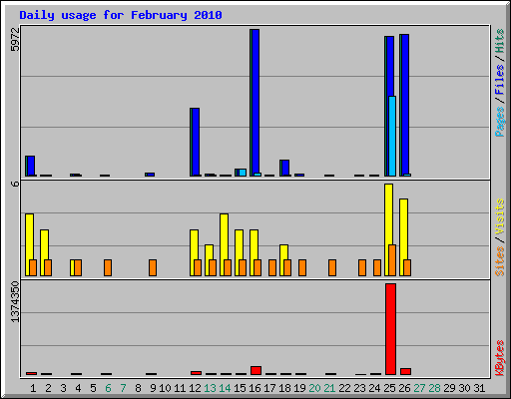
Task: Click green day label 6
Action: [108, 388]
